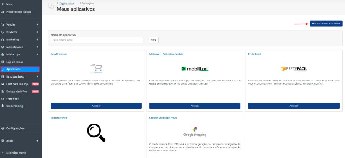Expand the Ajuda submenu plus sign

pyautogui.click(x=37, y=140)
